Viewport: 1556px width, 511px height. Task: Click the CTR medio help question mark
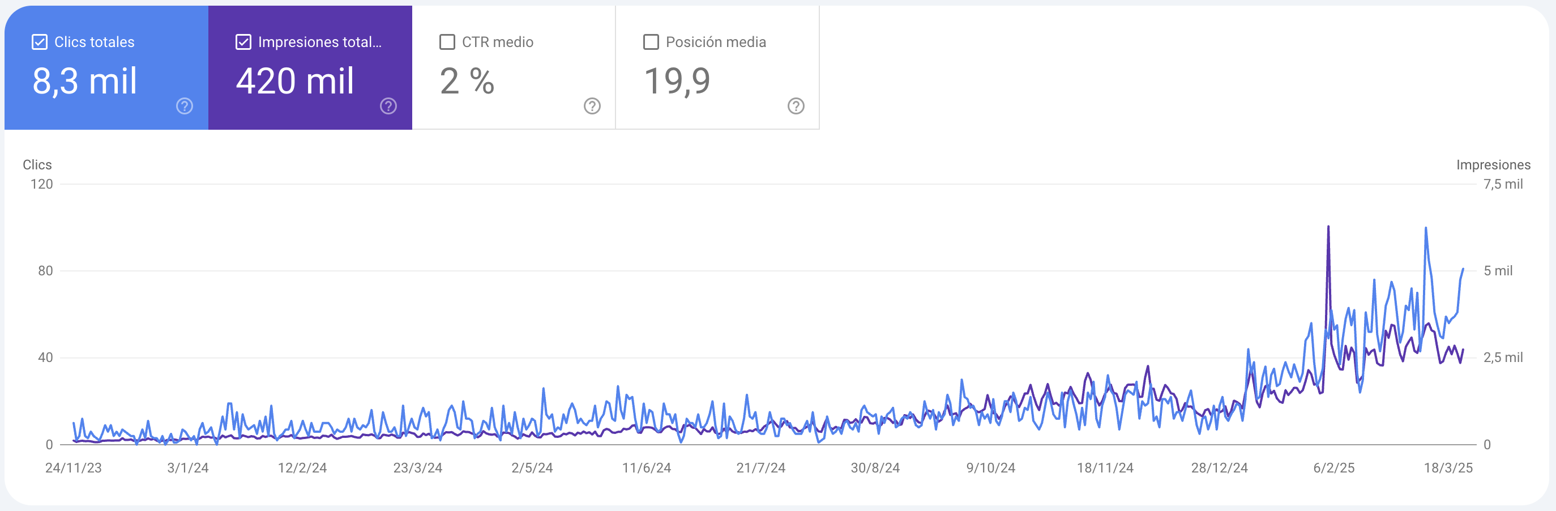592,107
